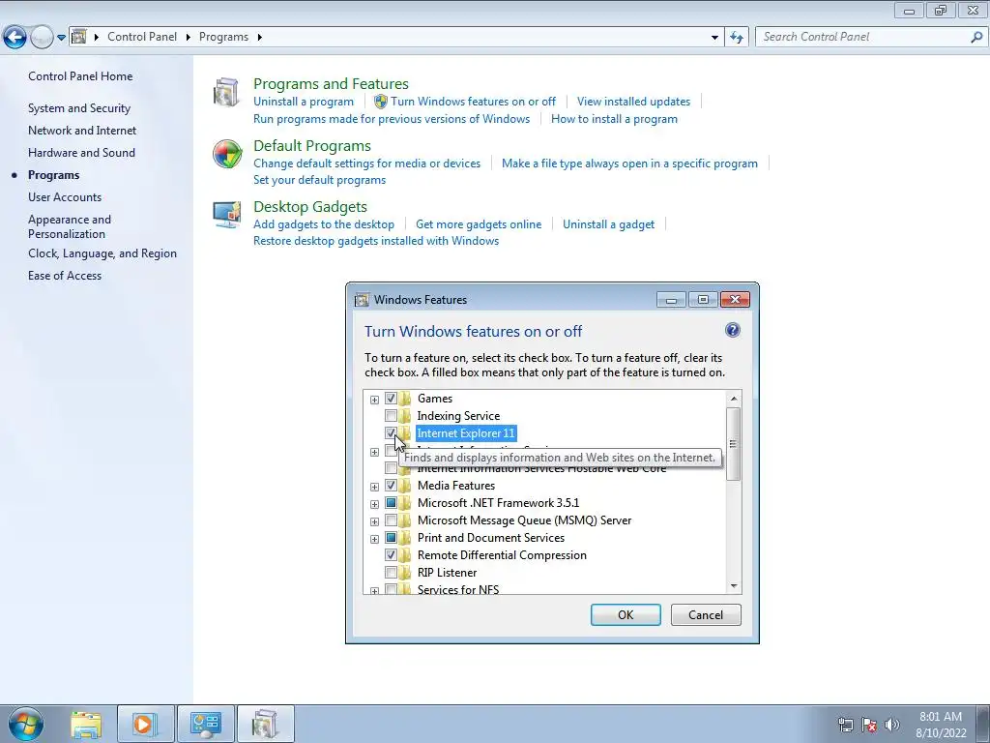This screenshot has height=743, width=990.
Task: Open System and Security category
Action: [79, 108]
